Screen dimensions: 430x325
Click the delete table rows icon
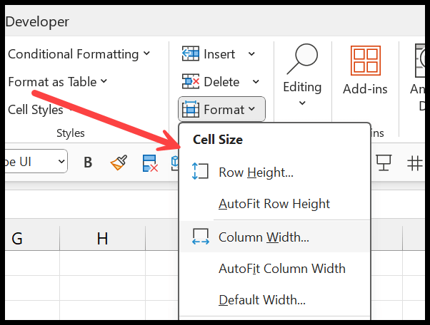tap(150, 163)
